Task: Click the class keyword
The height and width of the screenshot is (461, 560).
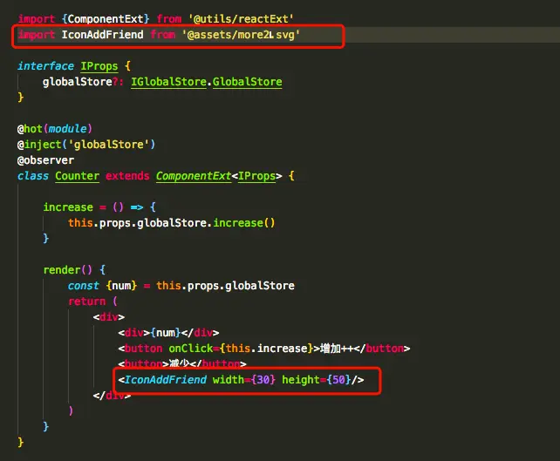Action: (x=33, y=176)
